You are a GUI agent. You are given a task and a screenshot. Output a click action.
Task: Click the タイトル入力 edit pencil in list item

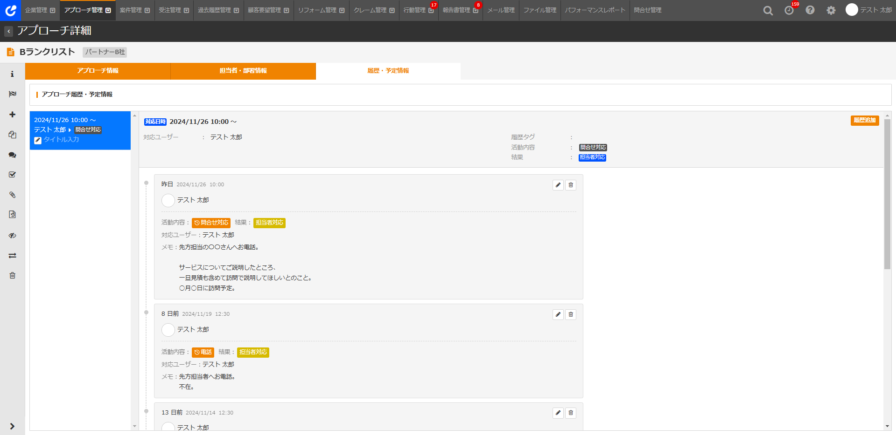click(38, 140)
